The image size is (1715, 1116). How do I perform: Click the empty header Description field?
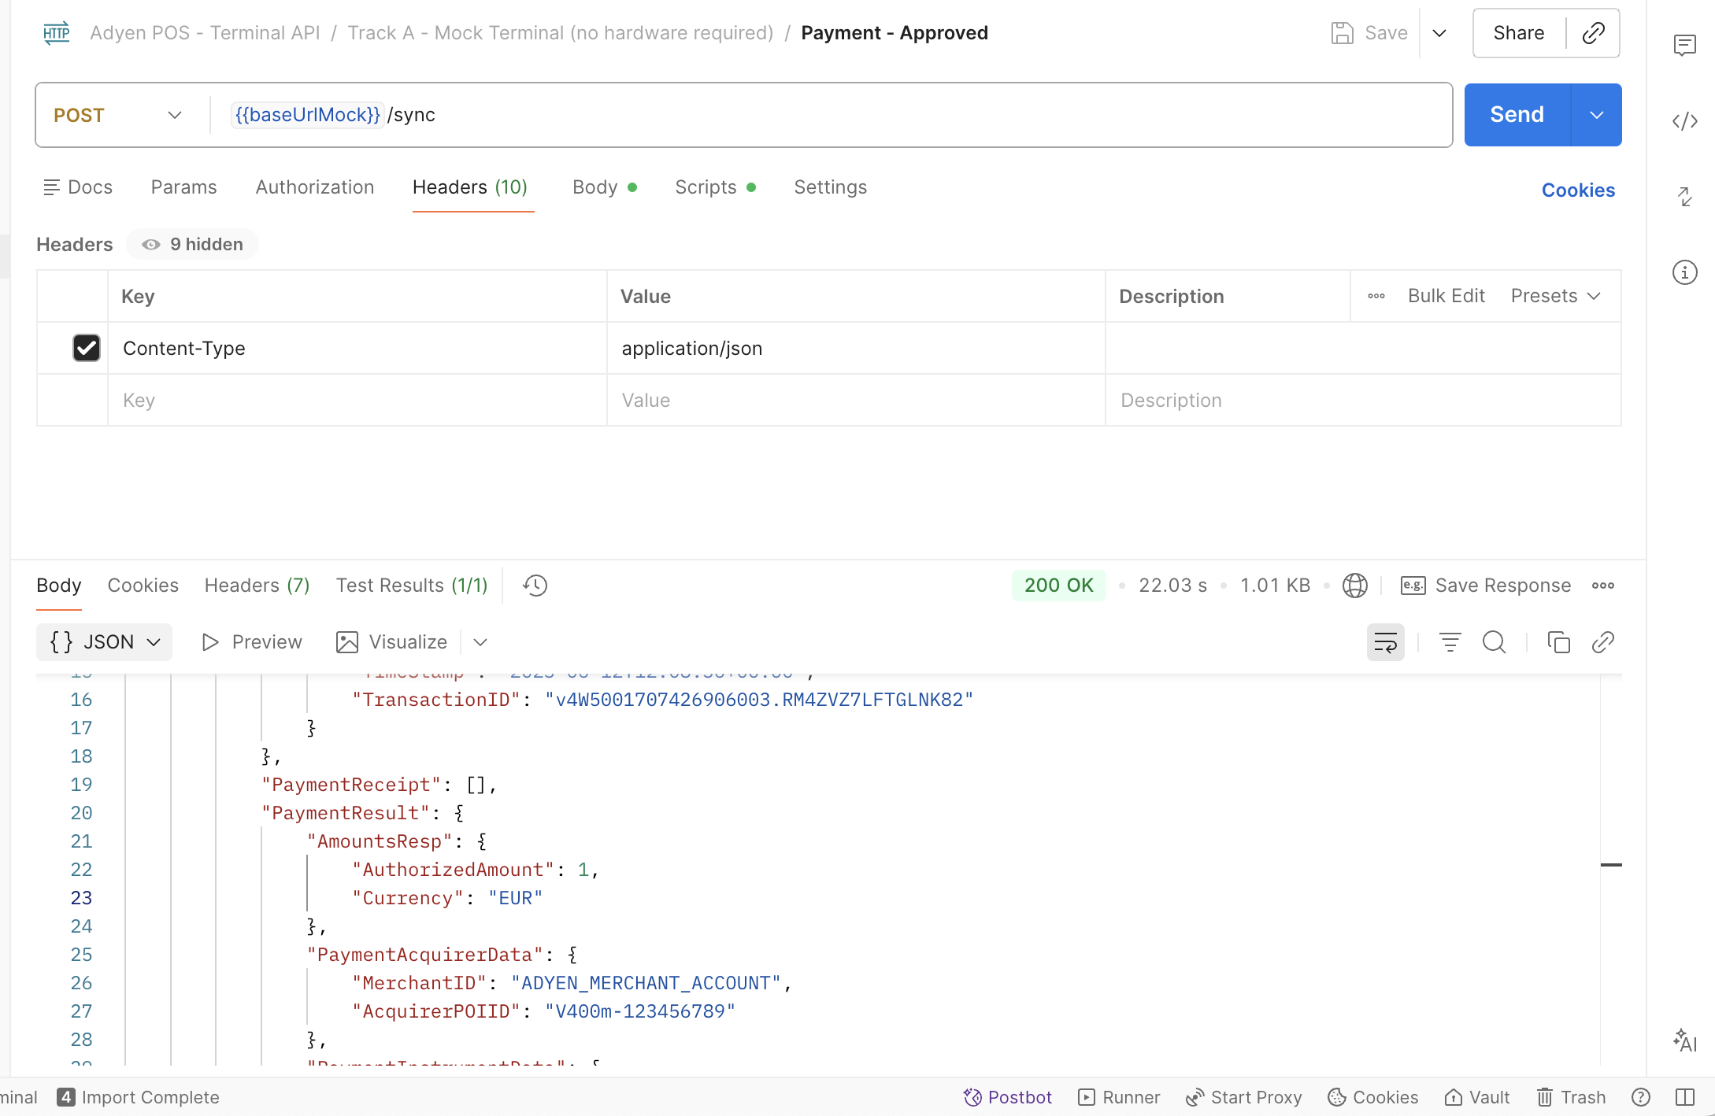[x=1363, y=400]
